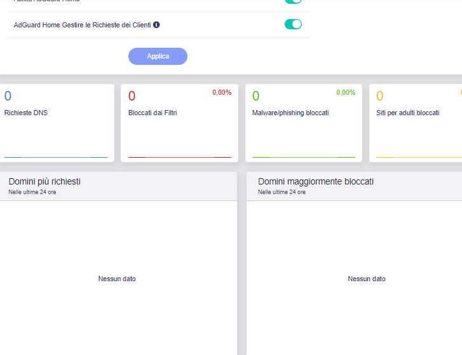Click the green Malware/phishing count number
The height and width of the screenshot is (355, 462).
point(255,96)
